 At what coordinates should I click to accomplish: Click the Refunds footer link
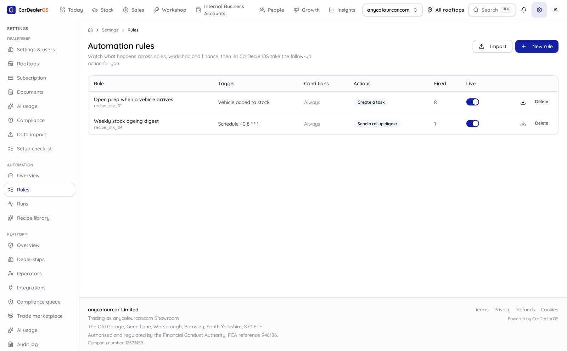click(x=526, y=310)
